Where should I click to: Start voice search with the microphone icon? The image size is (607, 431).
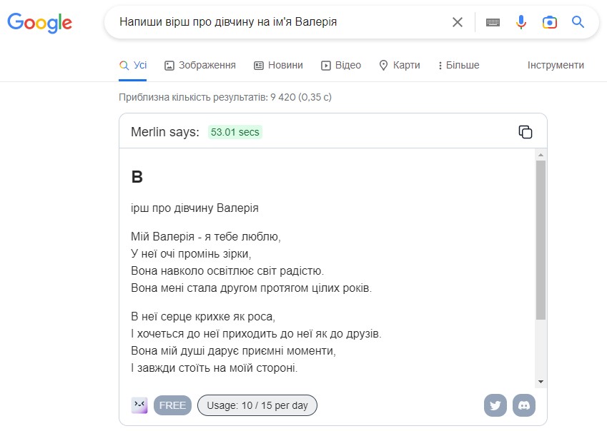point(521,22)
